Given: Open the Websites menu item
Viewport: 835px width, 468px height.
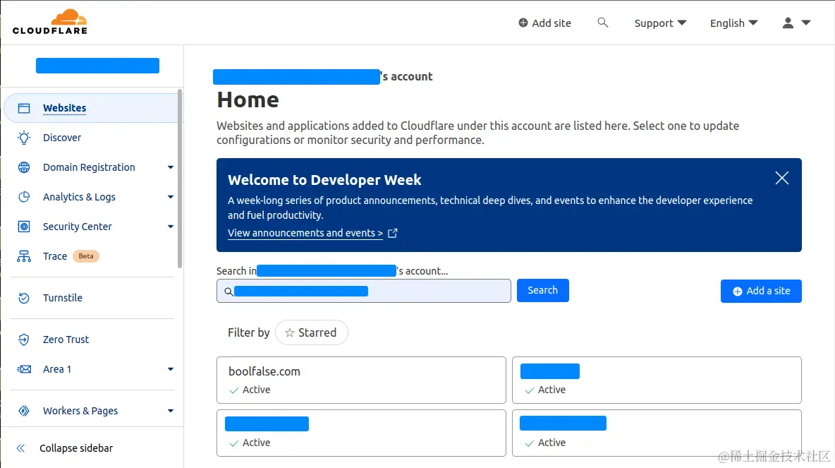Looking at the screenshot, I should click(x=92, y=108).
